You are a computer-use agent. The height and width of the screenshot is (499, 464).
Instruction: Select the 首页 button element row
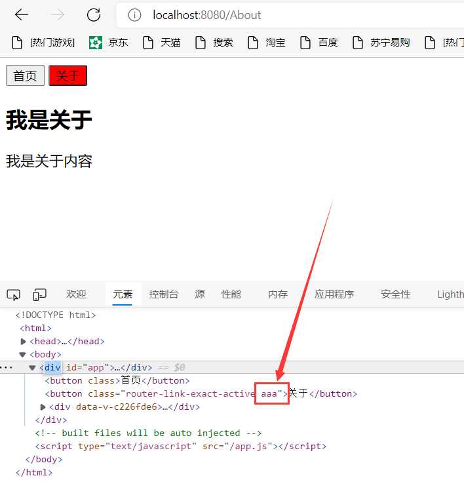(x=117, y=380)
